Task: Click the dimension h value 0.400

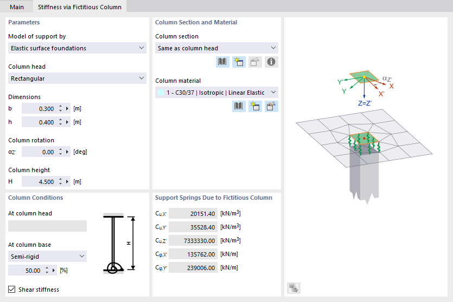Action: point(46,122)
